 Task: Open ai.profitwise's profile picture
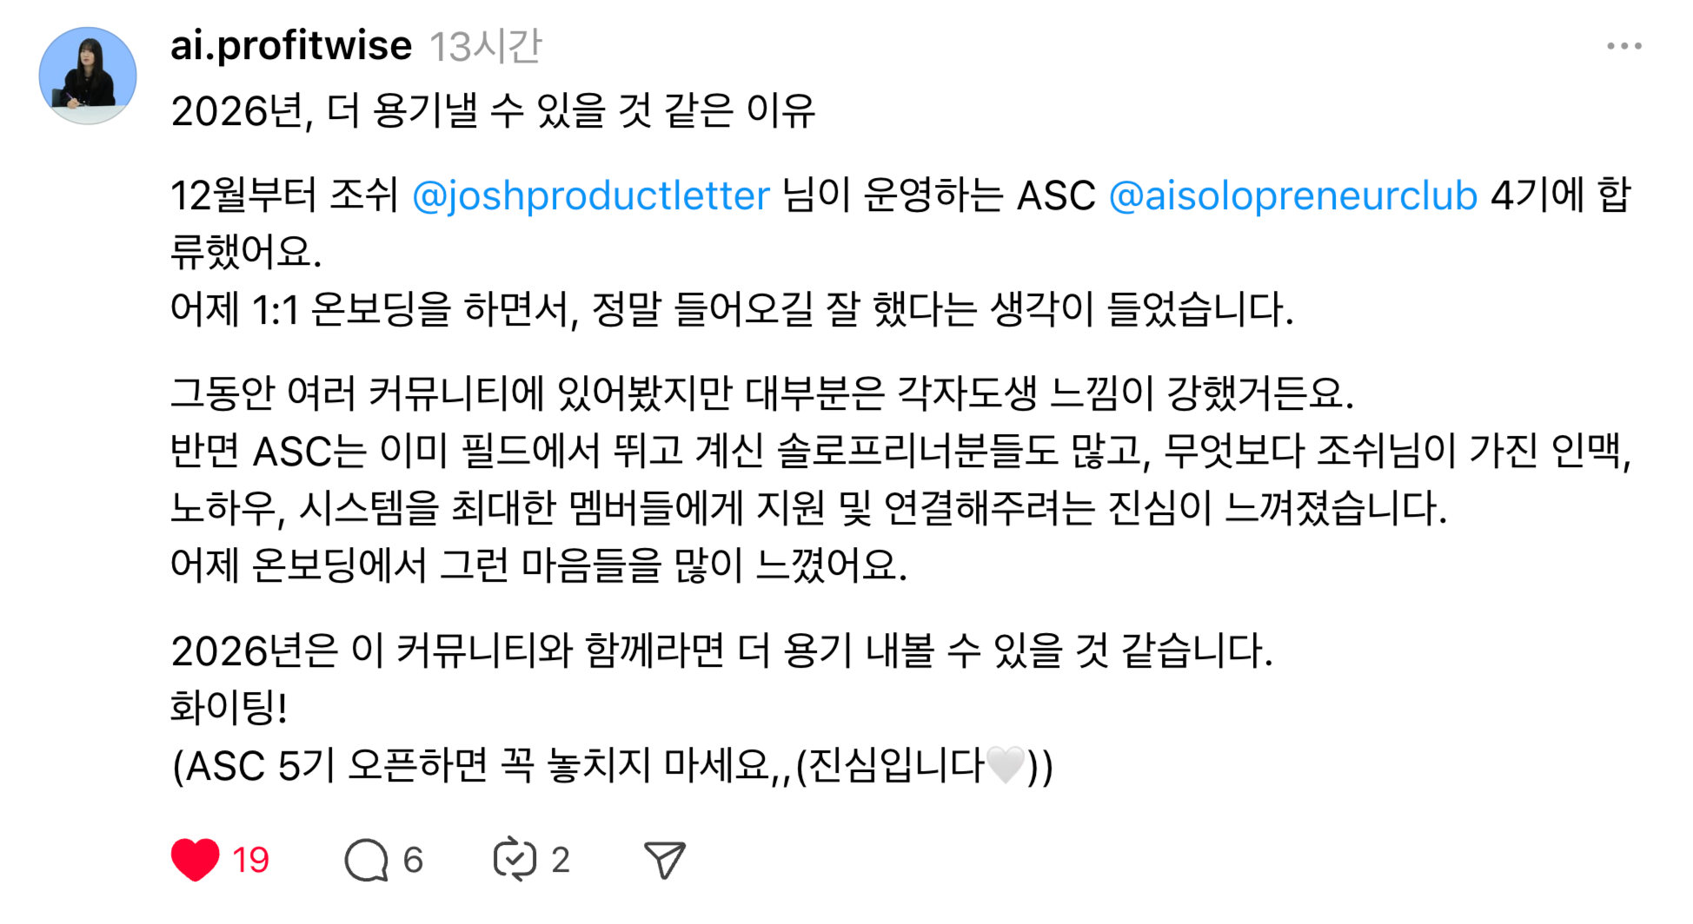click(88, 75)
